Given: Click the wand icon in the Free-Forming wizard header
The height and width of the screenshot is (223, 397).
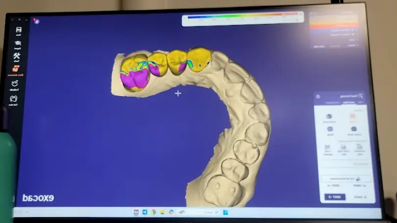Looking at the screenshot, I should click(361, 96).
